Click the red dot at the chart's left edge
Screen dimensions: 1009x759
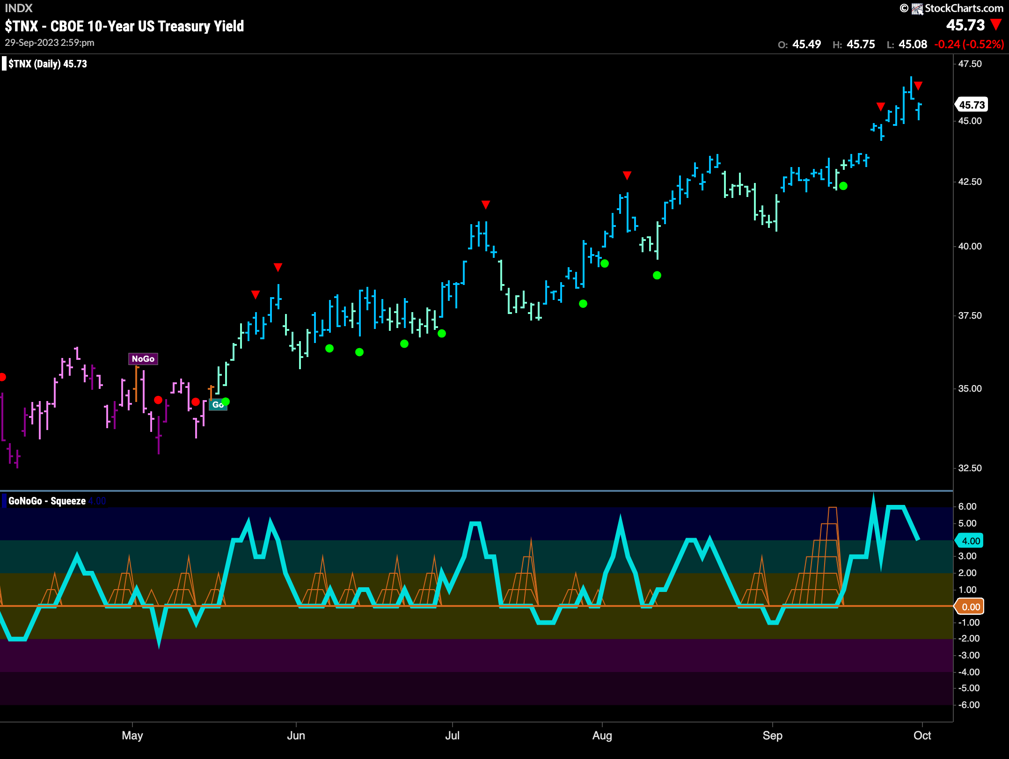[x=2, y=377]
